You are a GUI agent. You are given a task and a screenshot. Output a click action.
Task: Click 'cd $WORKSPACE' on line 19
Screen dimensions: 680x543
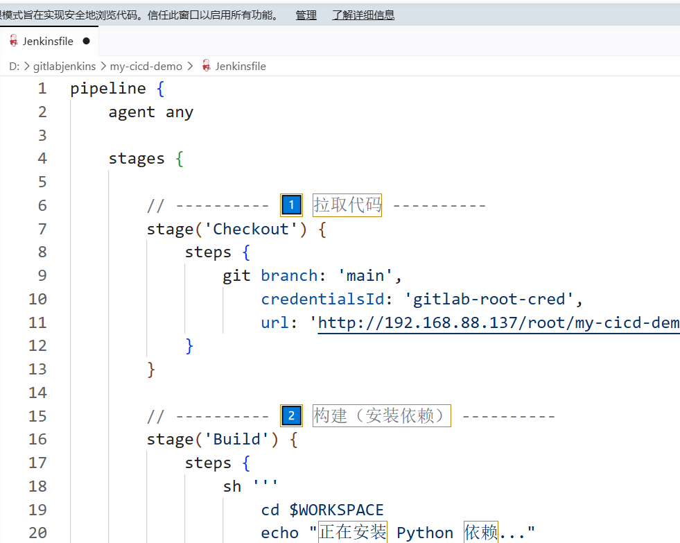(322, 510)
